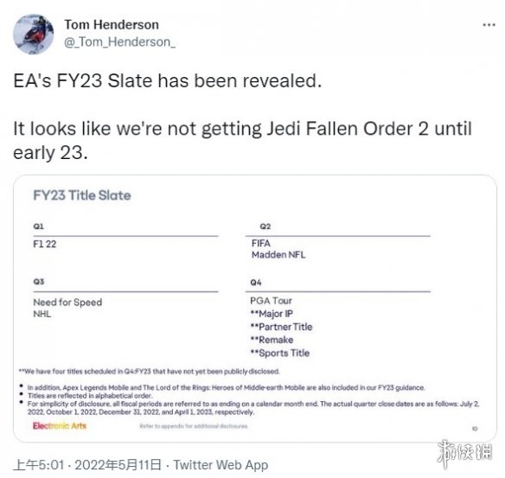505x478 pixels.
Task: Click Need for Speed under Q3
Action: click(x=67, y=303)
